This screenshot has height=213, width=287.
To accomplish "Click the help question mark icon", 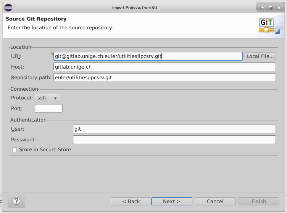I will pyautogui.click(x=16, y=201).
